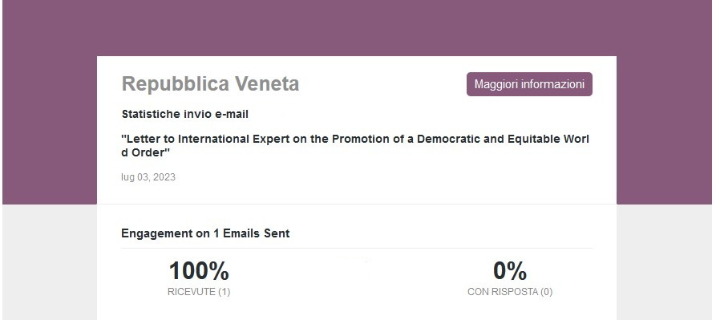Click the 0% replied figure
716x320 pixels.
tap(510, 271)
